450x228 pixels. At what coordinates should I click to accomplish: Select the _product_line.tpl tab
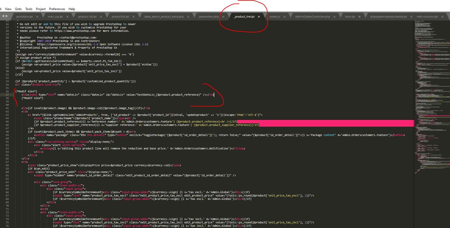click(x=244, y=17)
